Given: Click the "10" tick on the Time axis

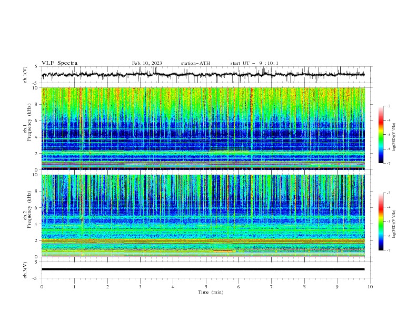Looking at the screenshot, I should point(370,287).
